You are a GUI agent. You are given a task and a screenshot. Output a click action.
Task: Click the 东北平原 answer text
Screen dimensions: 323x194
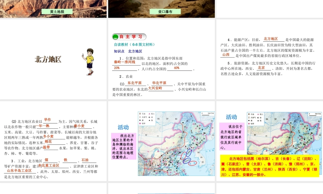134,83
